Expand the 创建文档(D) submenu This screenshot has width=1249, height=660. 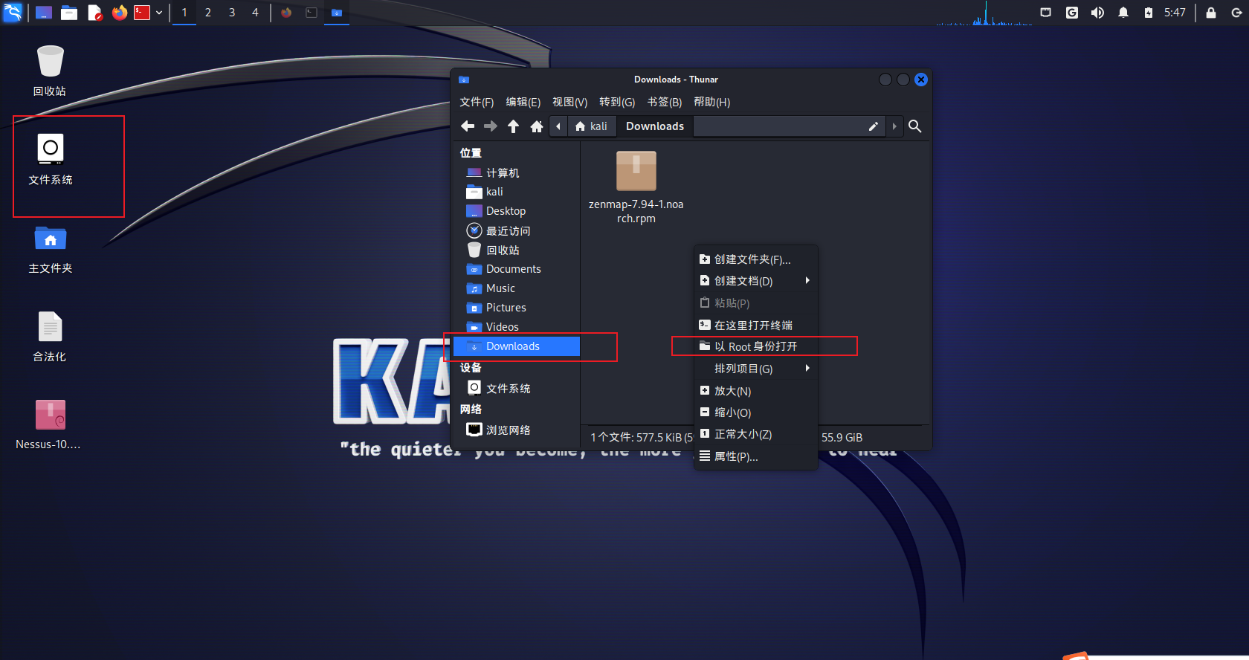755,281
